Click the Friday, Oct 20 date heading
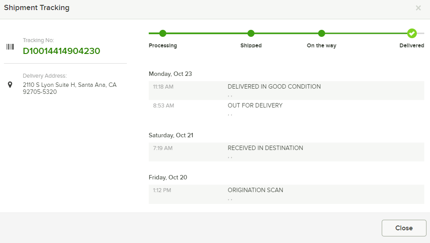The height and width of the screenshot is (243, 430). click(168, 178)
